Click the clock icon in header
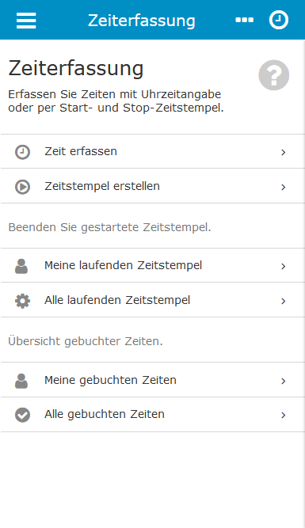 pos(279,21)
